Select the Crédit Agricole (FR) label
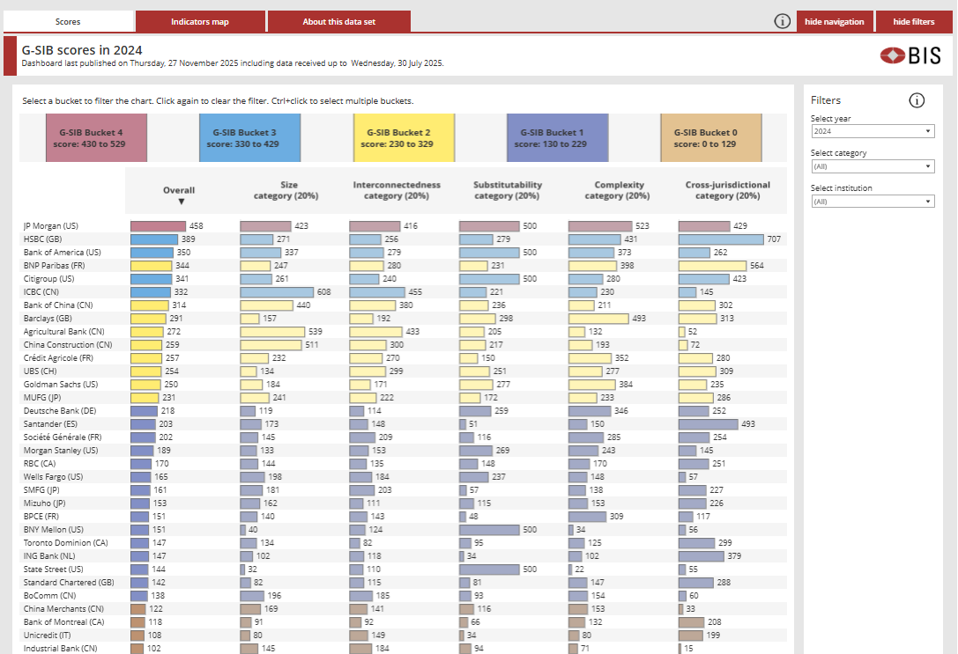958x654 pixels. tap(59, 358)
